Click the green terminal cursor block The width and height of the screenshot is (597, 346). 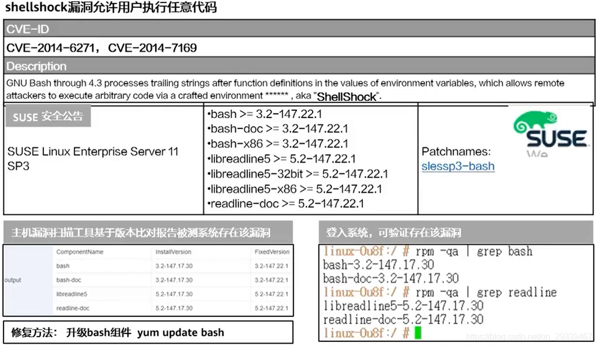pos(418,333)
